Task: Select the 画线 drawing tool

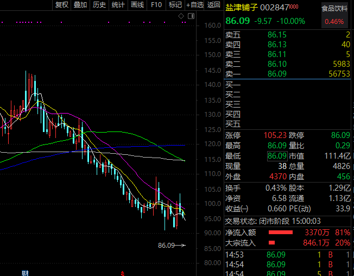Action: pos(137,5)
